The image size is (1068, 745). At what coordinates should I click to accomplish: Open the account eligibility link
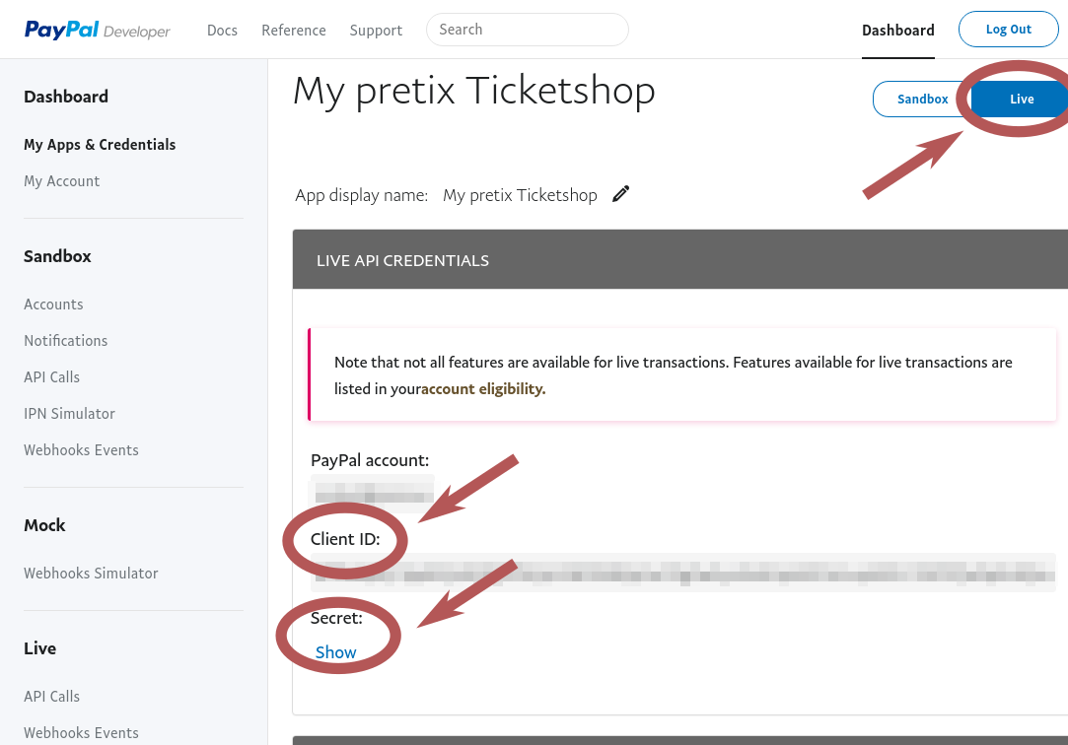pos(483,389)
